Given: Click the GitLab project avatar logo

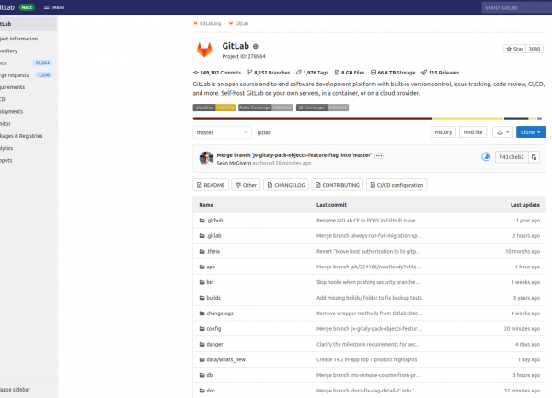Looking at the screenshot, I should click(204, 50).
